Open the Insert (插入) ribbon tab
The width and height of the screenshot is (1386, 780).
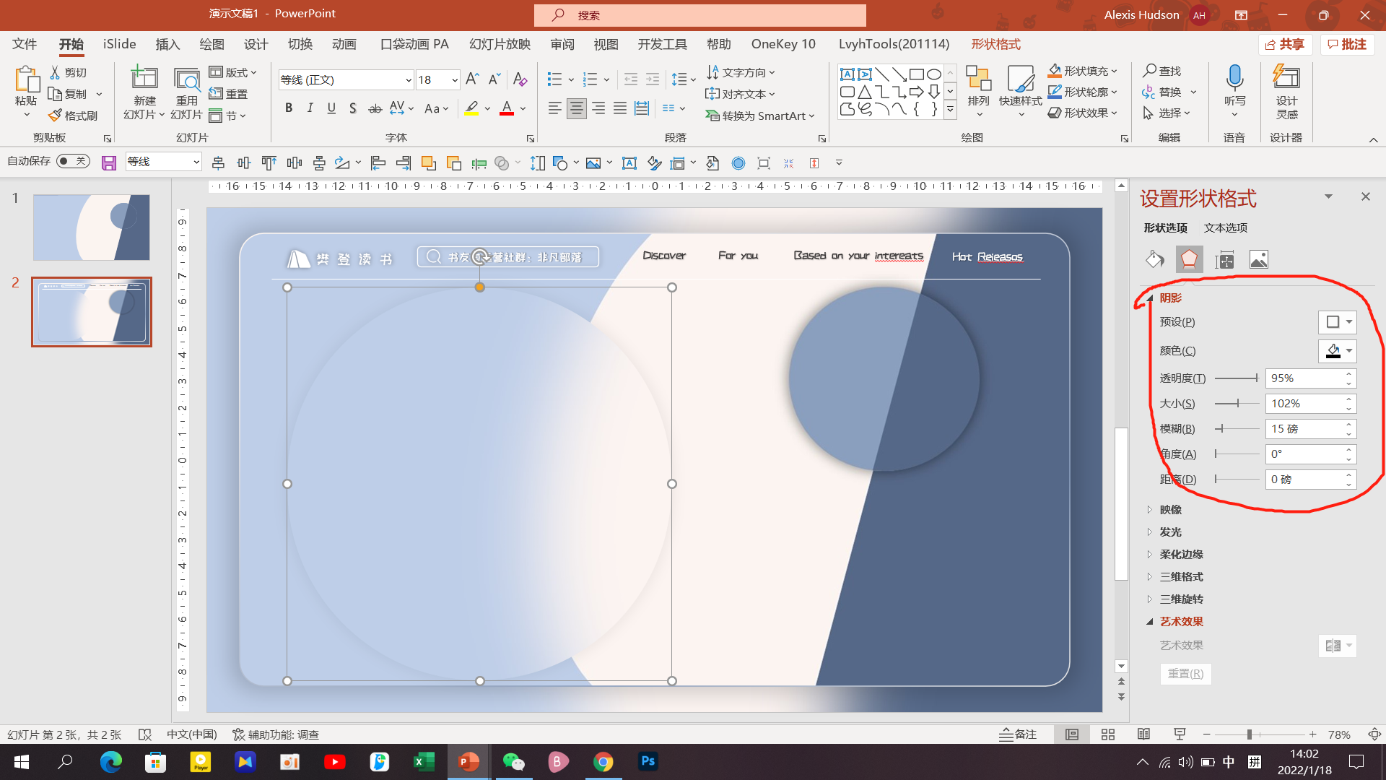click(167, 44)
